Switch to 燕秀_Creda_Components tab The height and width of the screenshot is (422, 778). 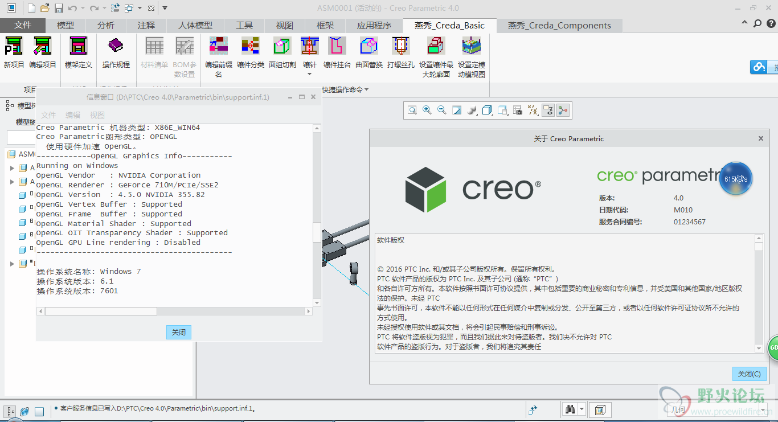pyautogui.click(x=559, y=25)
